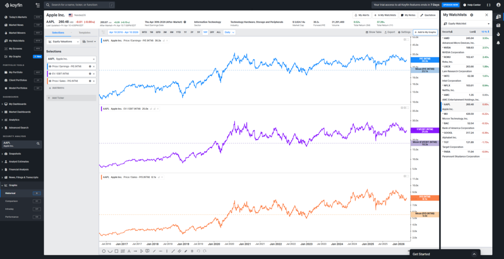Click Add to My Graphs button
504x259 pixels.
point(425,32)
